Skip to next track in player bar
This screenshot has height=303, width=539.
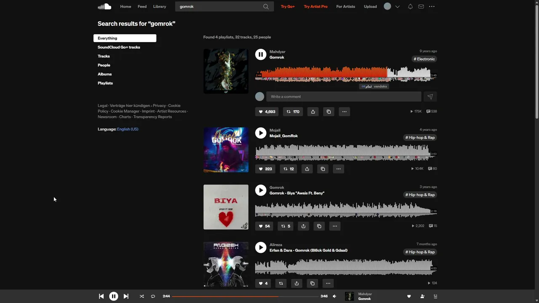(x=126, y=296)
